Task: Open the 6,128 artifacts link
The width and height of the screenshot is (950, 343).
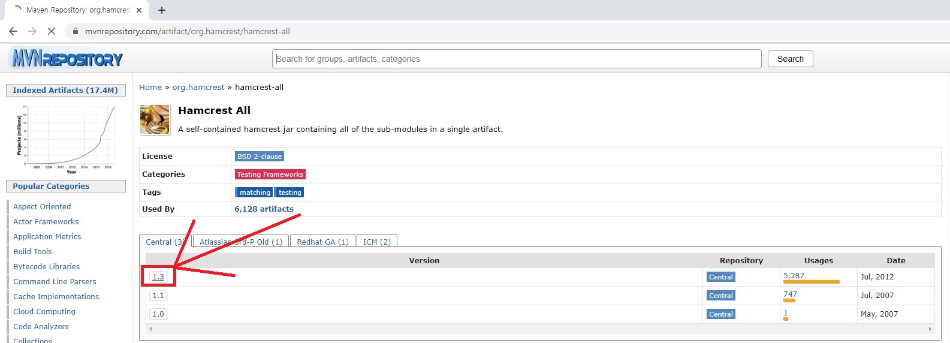Action: (x=264, y=209)
